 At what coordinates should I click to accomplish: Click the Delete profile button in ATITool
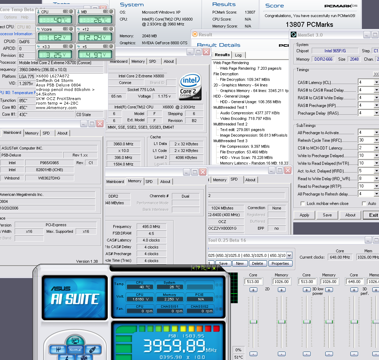click(x=257, y=263)
